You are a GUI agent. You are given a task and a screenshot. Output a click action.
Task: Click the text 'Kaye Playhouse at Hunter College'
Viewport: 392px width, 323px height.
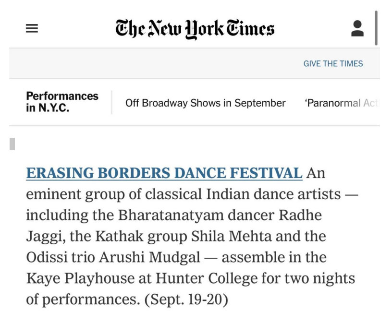click(142, 278)
